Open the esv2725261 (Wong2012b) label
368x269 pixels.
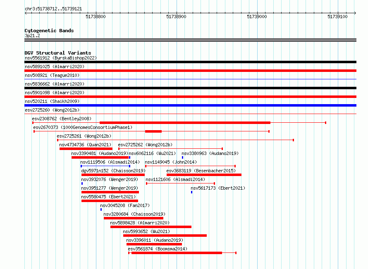click(x=84, y=136)
